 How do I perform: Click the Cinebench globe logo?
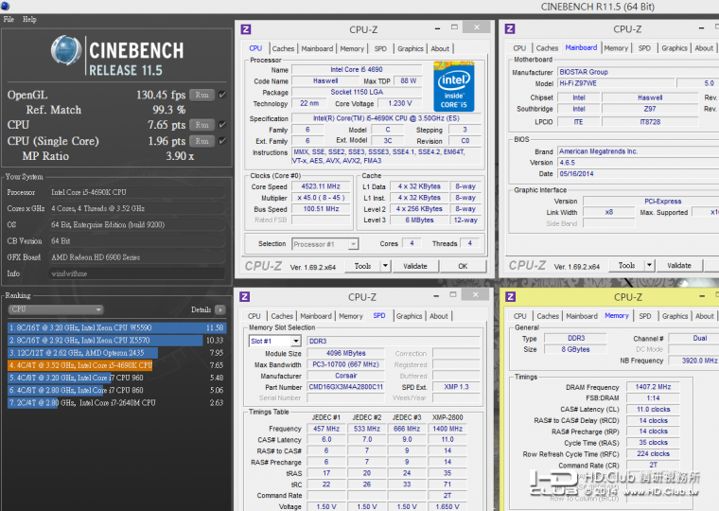click(66, 55)
